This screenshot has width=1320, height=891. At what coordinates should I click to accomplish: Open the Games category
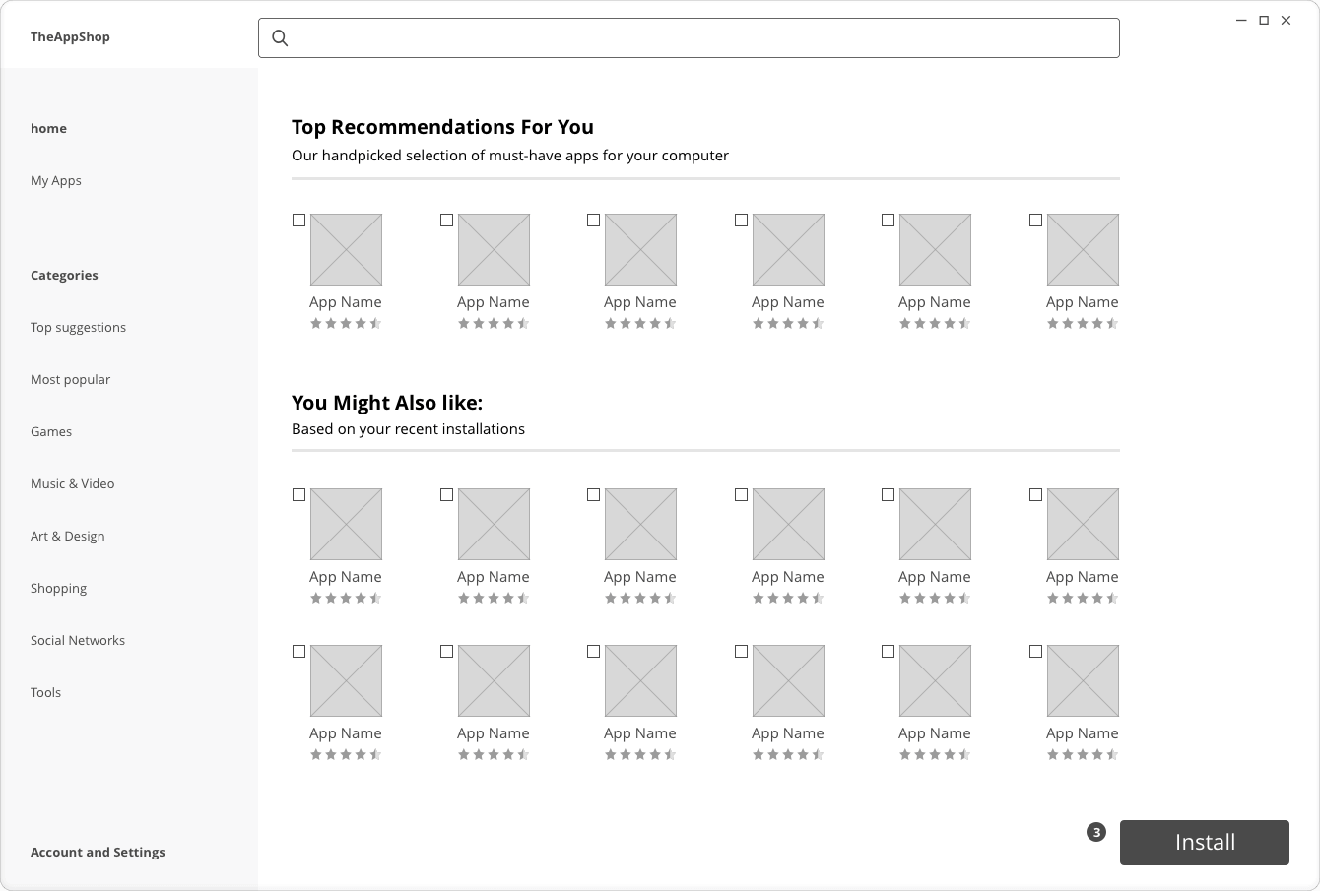[51, 431]
